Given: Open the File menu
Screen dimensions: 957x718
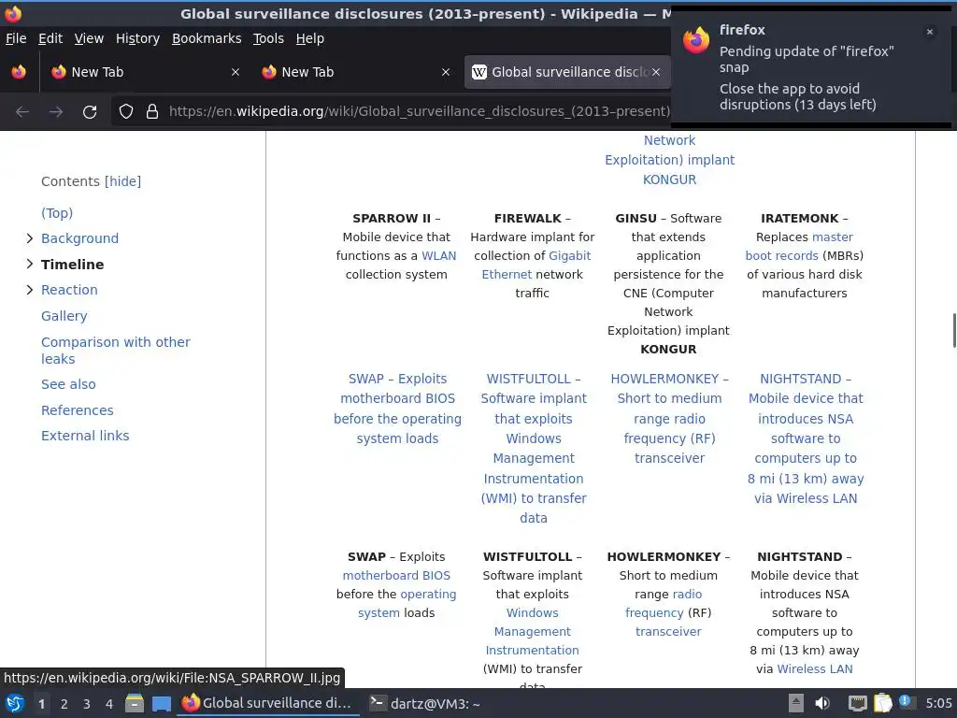Looking at the screenshot, I should point(16,38).
